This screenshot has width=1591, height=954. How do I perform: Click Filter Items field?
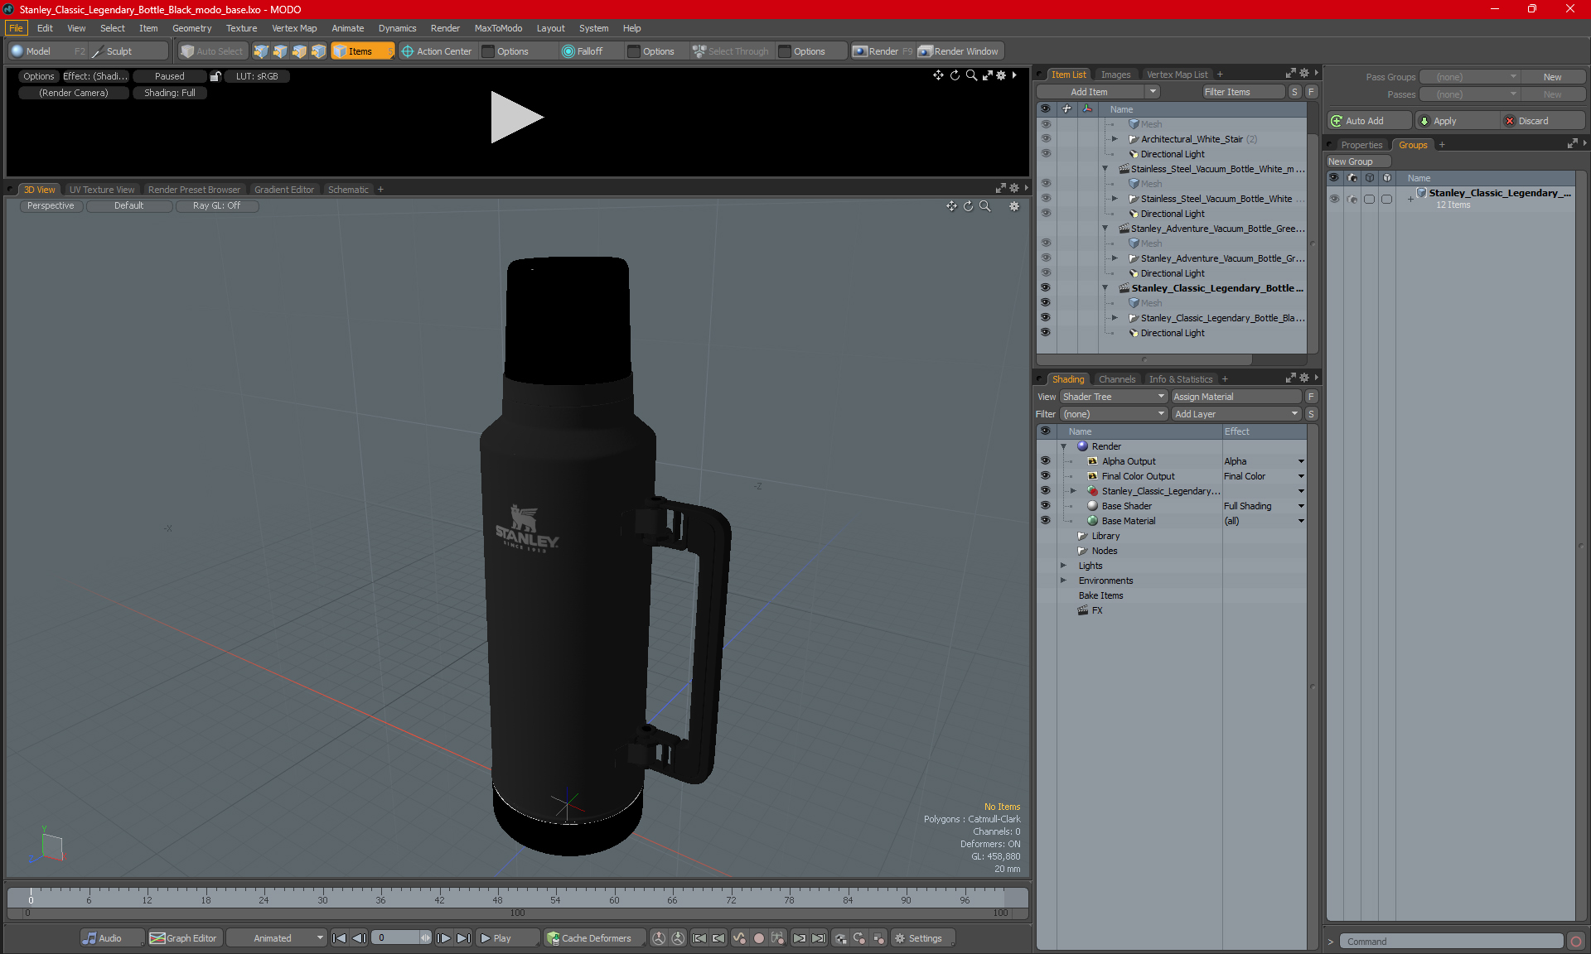1243,92
